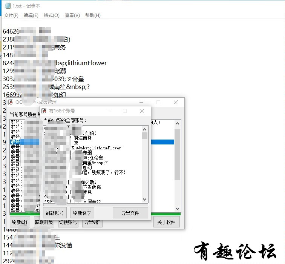Click the 刷新账号 button

[55, 213]
